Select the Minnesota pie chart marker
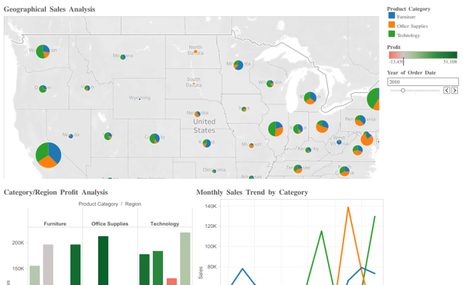The width and height of the screenshot is (463, 285). click(238, 65)
